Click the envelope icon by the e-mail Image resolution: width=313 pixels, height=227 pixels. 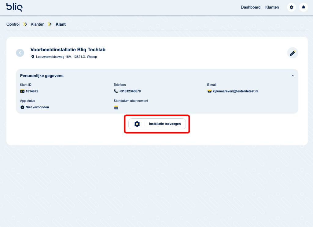tap(209, 91)
